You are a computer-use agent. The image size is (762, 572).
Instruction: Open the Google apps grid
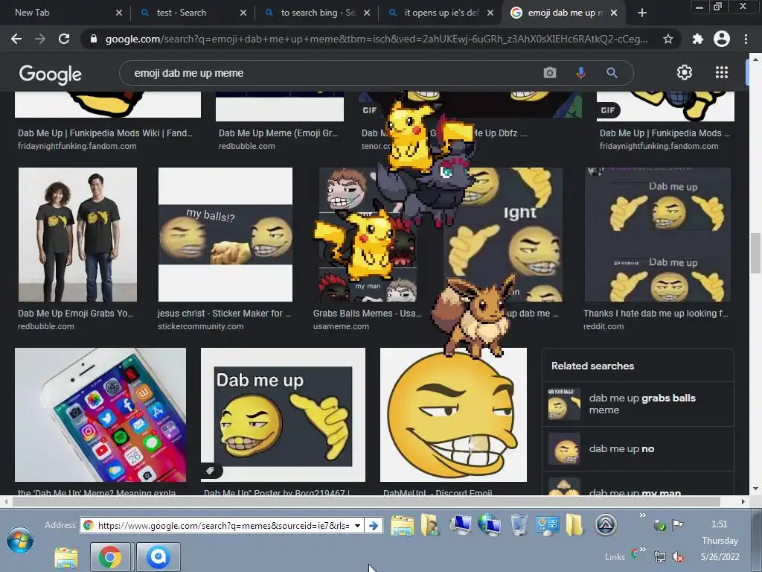722,72
